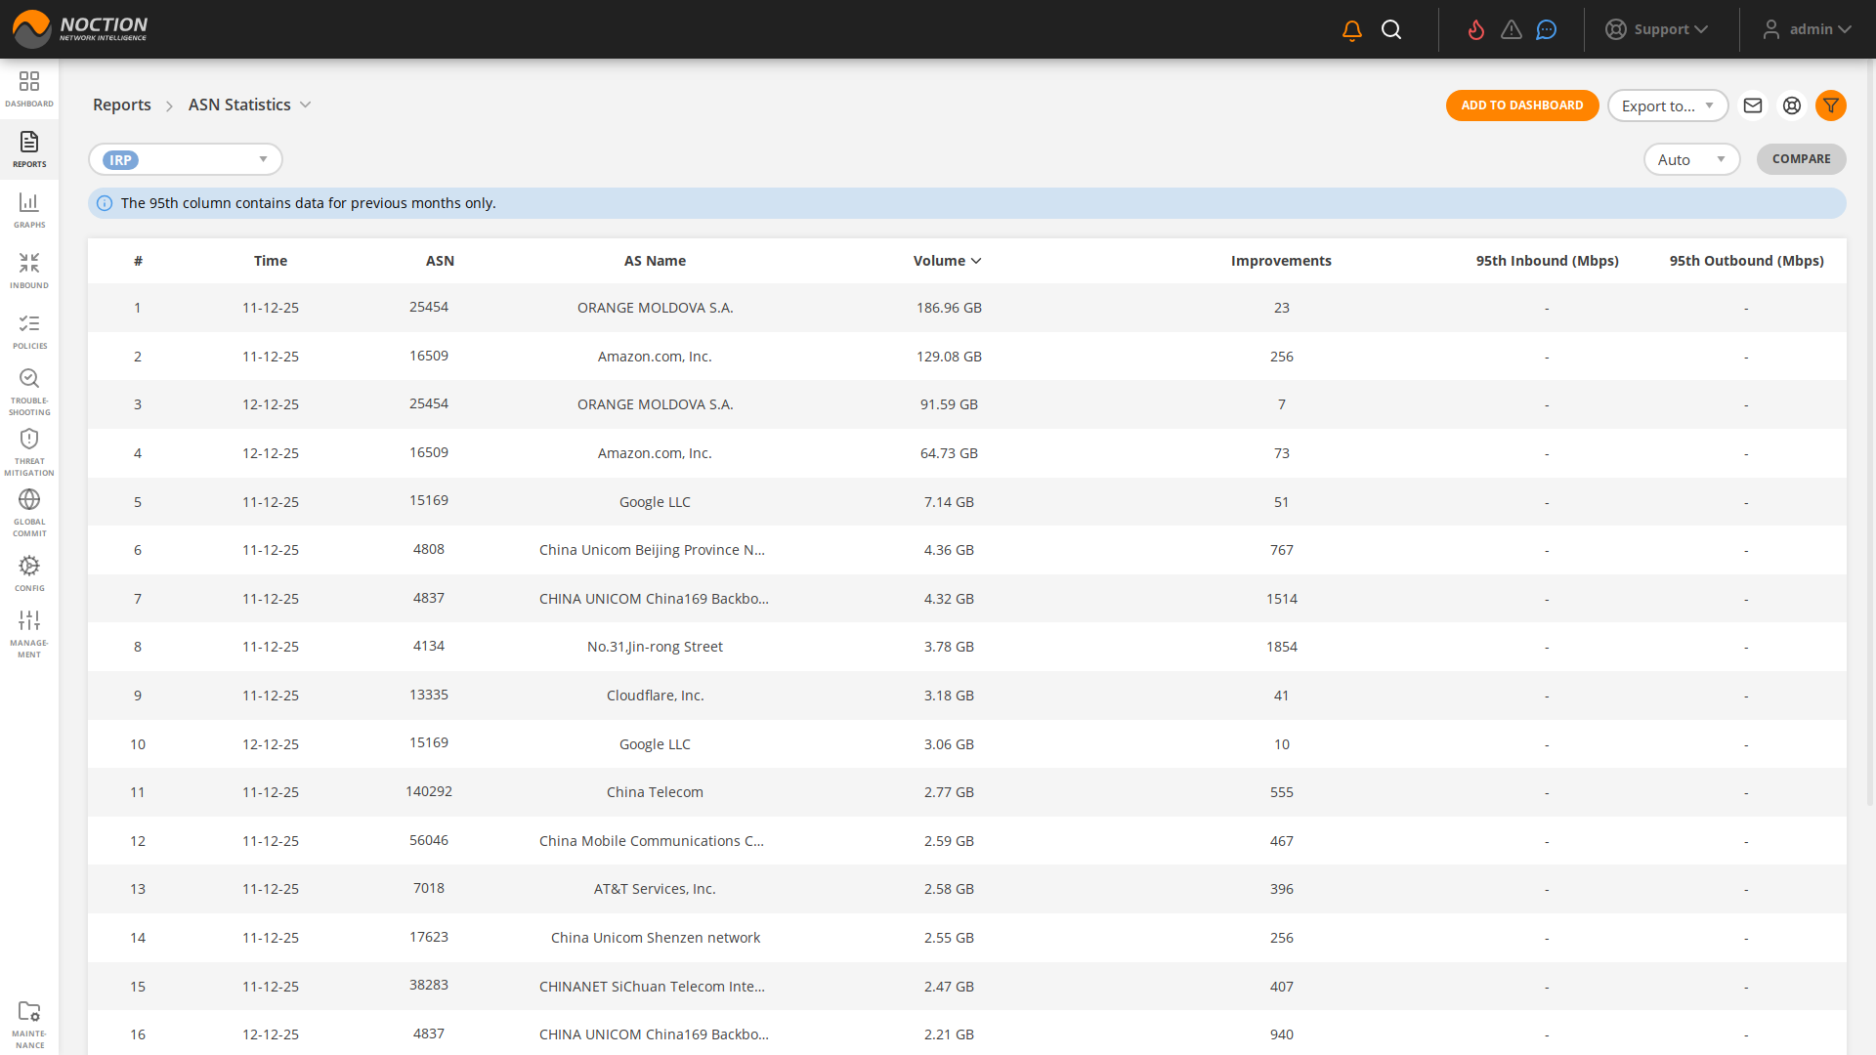Viewport: 1876px width, 1055px height.
Task: Go to Threat Mitigation section
Action: 29,452
